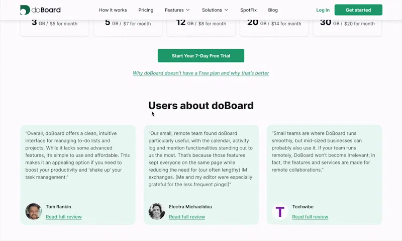Expand the Features dropdown chevron

pyautogui.click(x=187, y=10)
